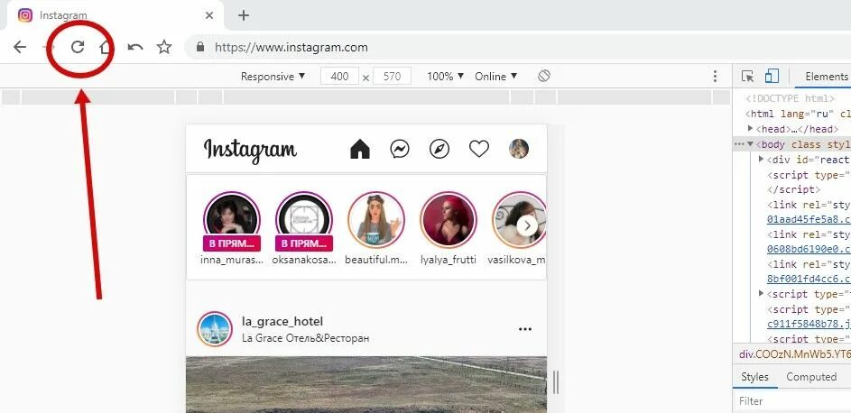Image resolution: width=851 pixels, height=413 pixels.
Task: Select the html lang="ru" line
Action: point(798,114)
